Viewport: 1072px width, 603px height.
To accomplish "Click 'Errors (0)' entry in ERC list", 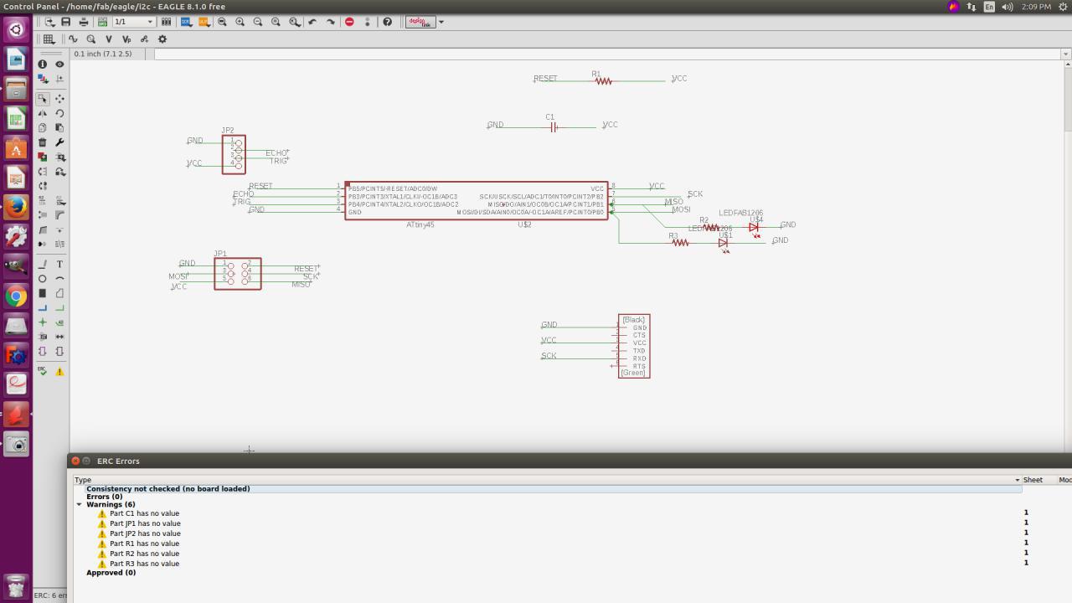I will pos(104,497).
